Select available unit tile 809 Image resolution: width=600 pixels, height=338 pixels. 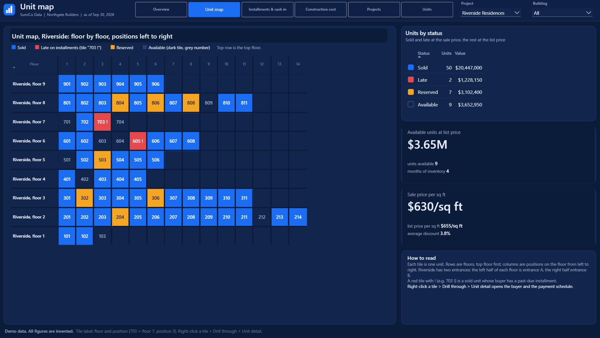tap(209, 103)
